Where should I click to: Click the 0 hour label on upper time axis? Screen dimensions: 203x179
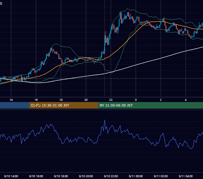[x=136, y=100]
